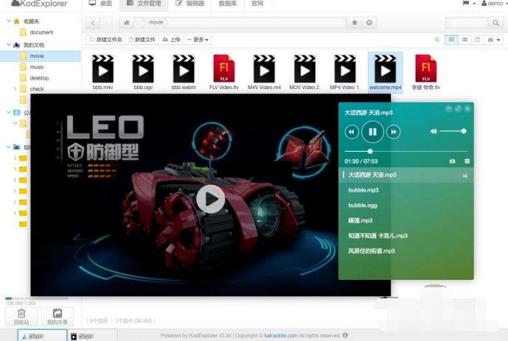Toggle the playlist list icon
The image size is (508, 341).
[467, 161]
